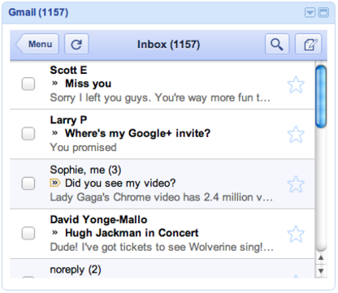Click the Inbox (1157) heading

(x=168, y=45)
